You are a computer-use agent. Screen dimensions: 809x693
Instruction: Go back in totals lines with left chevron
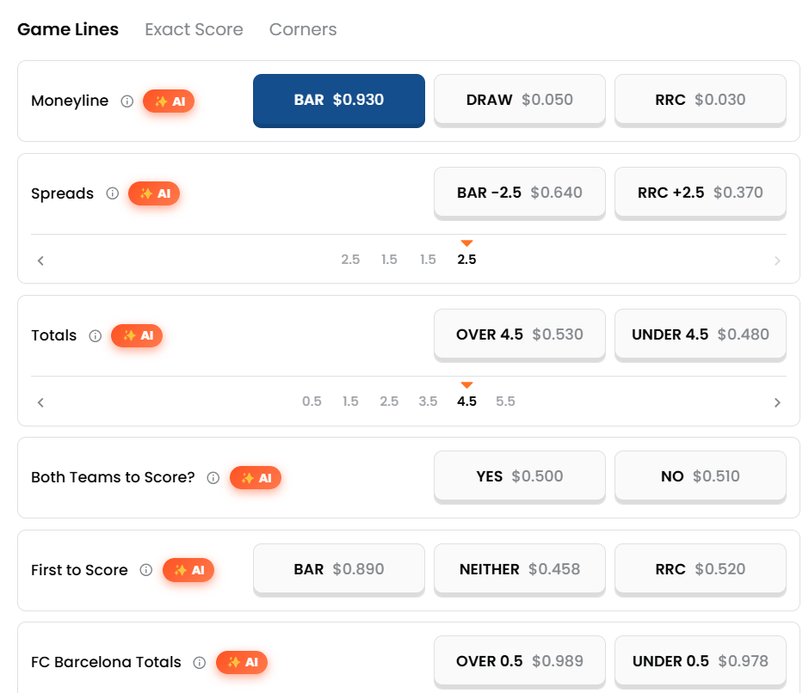point(40,402)
